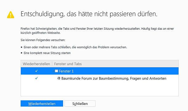Click the blue Wiederherstellen button

[42, 103]
